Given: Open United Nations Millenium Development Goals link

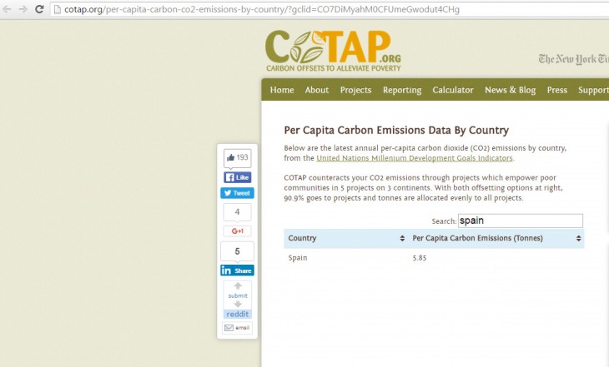Looking at the screenshot, I should pos(415,158).
